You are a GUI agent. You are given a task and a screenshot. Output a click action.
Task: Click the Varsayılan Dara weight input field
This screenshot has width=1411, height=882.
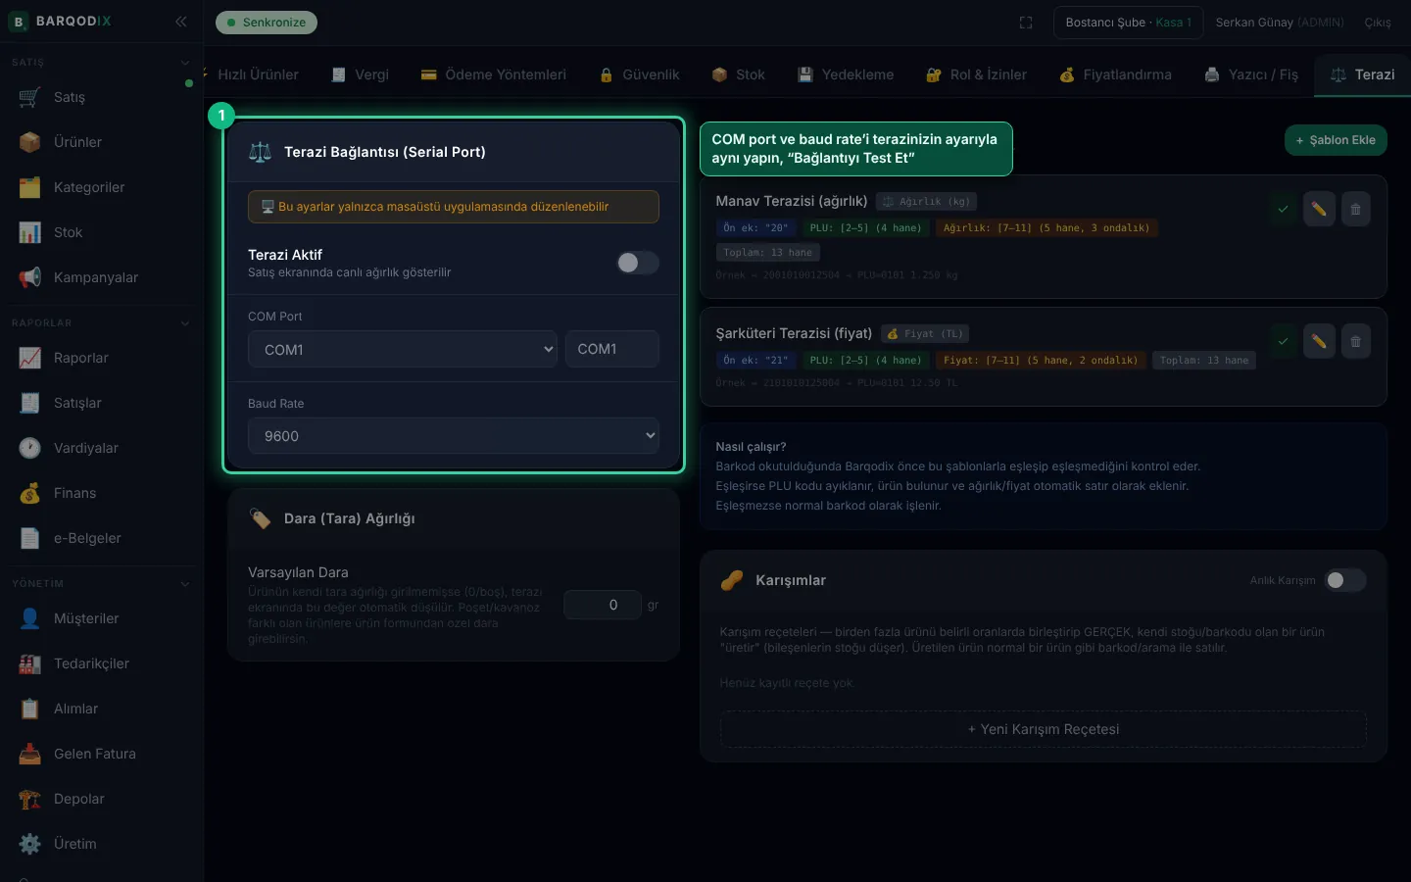pos(603,605)
